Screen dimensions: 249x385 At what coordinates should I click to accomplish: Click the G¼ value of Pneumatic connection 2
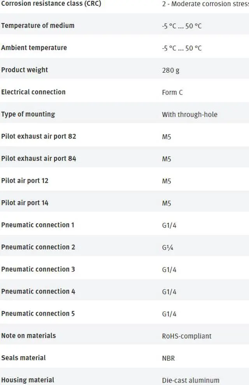168,247
